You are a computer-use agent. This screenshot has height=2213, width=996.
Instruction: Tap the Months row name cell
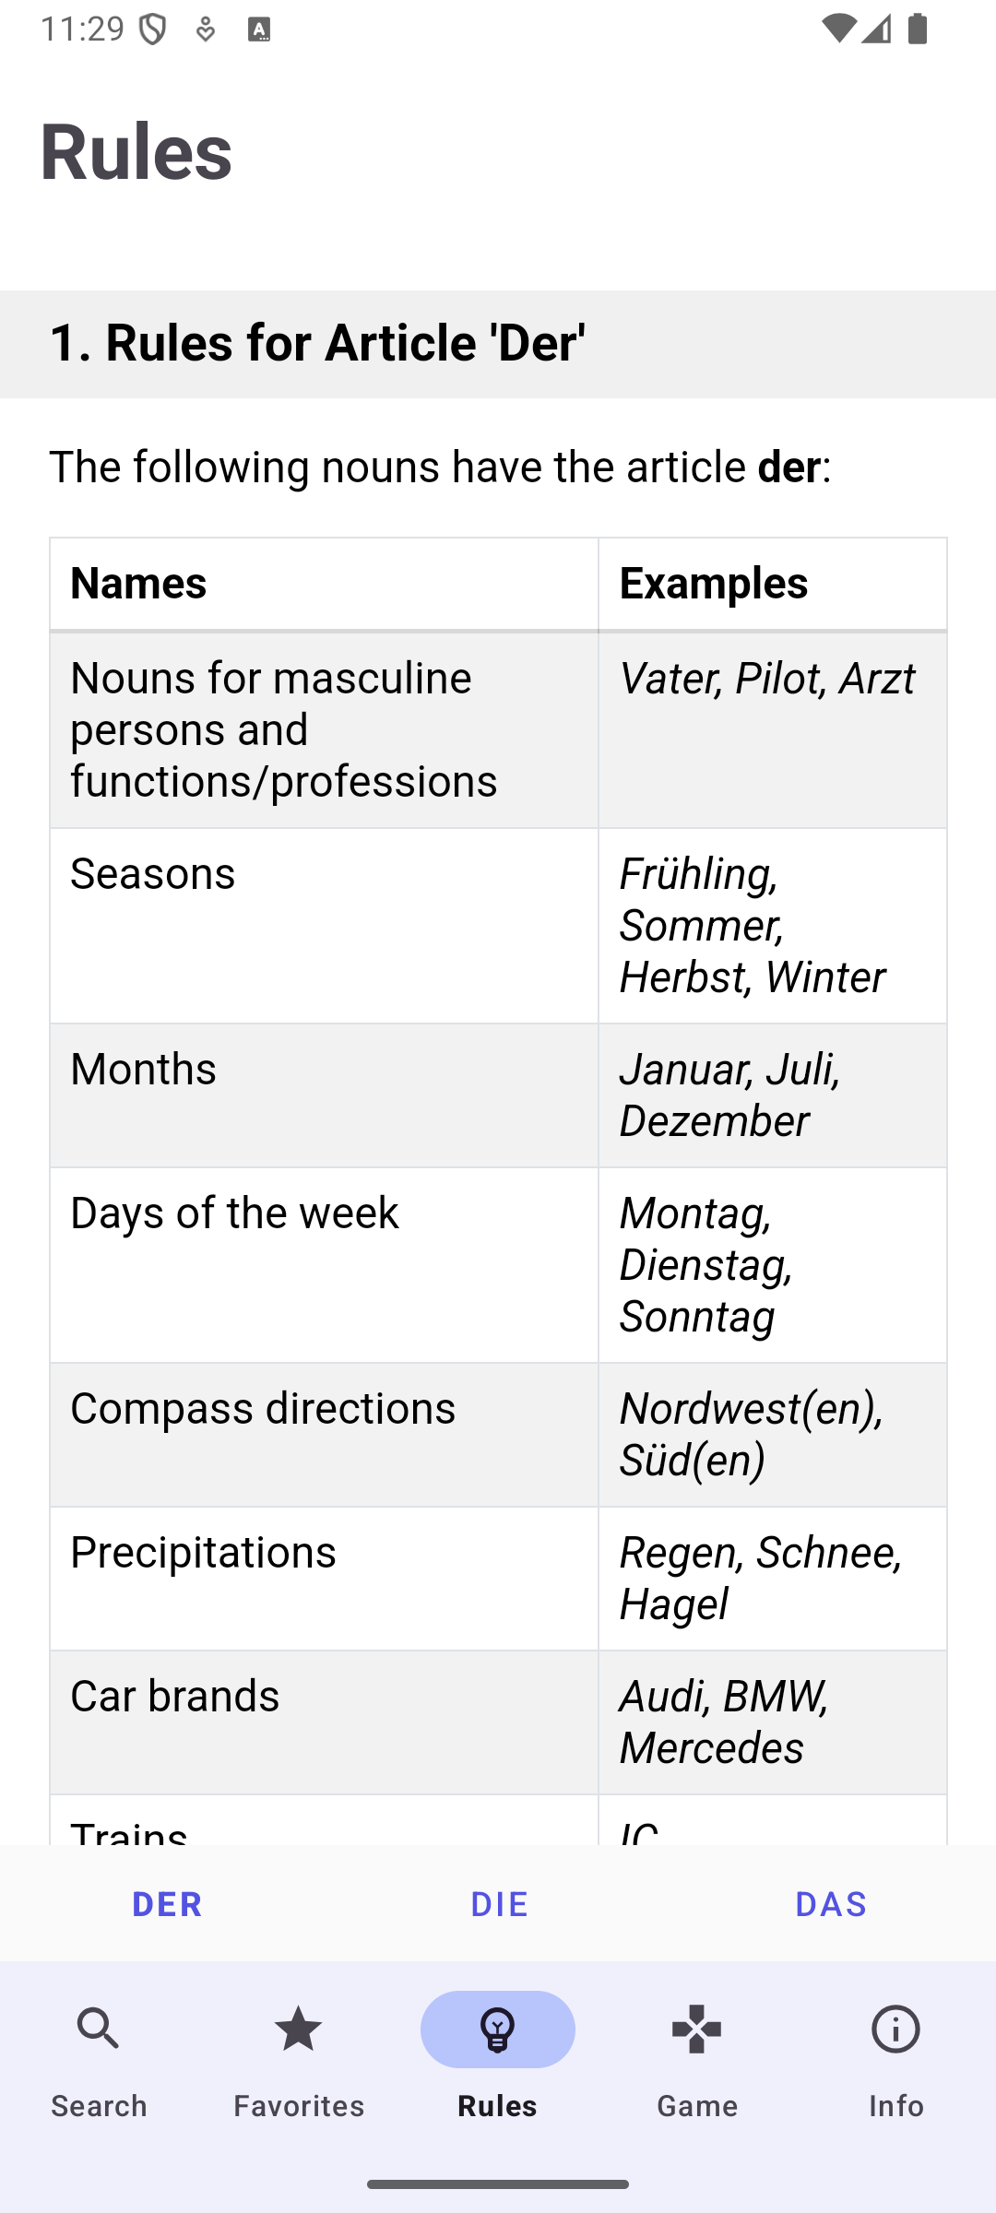point(325,1095)
